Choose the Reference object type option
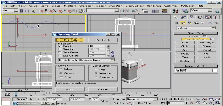 pyautogui.click(x=96, y=77)
